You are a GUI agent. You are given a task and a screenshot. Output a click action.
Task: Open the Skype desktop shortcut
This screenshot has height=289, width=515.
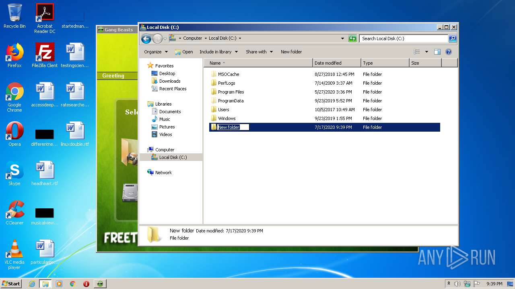pos(14,173)
